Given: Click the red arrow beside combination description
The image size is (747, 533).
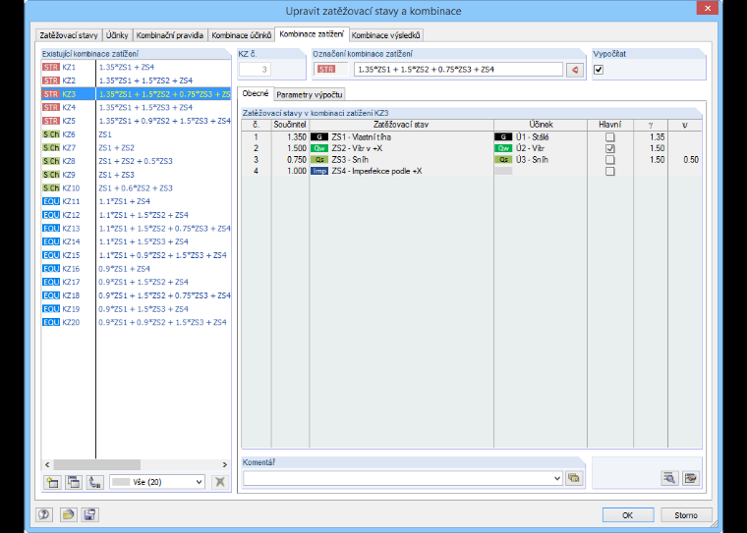Looking at the screenshot, I should 575,70.
